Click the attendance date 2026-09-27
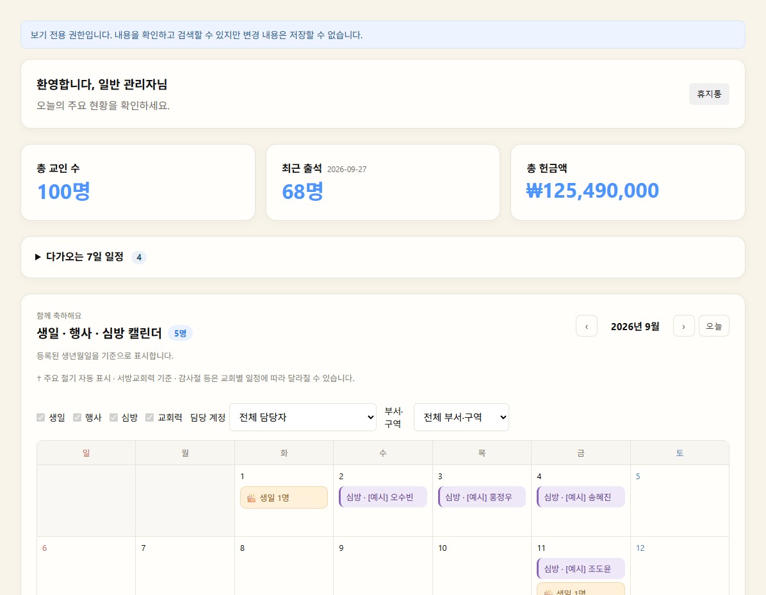 (x=347, y=170)
